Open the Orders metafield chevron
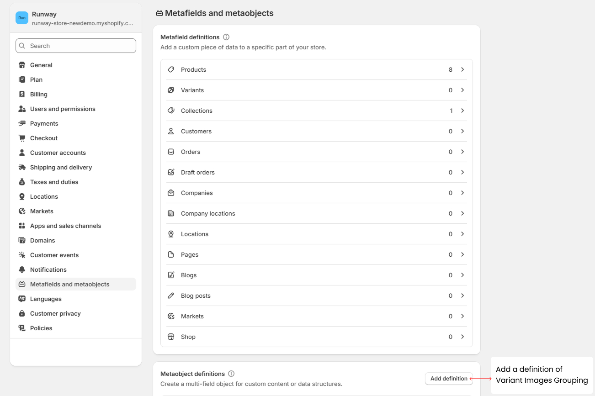This screenshot has width=595, height=396. (x=462, y=152)
